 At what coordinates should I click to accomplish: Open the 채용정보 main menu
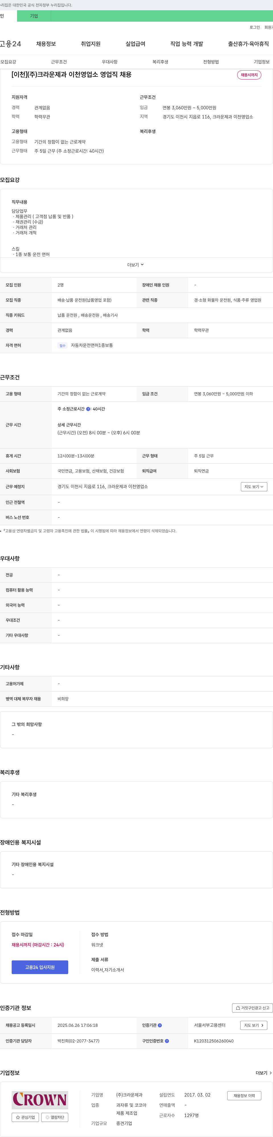click(46, 44)
